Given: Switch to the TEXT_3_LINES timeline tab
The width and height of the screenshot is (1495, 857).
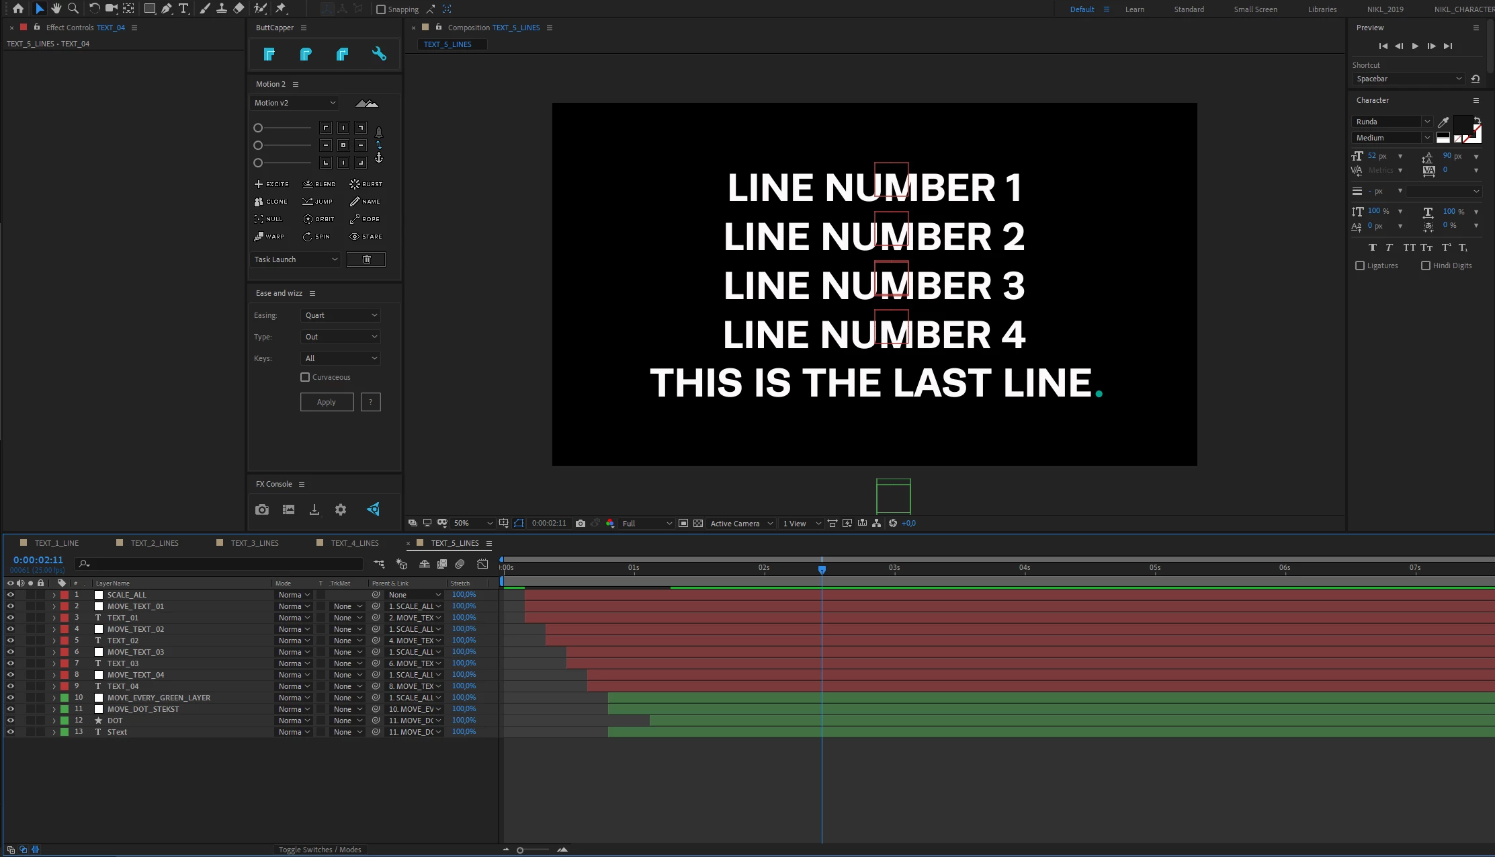Looking at the screenshot, I should coord(254,543).
